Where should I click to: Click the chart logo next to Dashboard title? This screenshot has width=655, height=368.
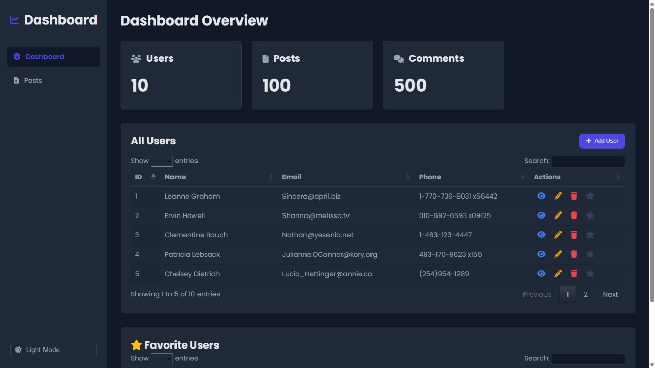pyautogui.click(x=13, y=19)
